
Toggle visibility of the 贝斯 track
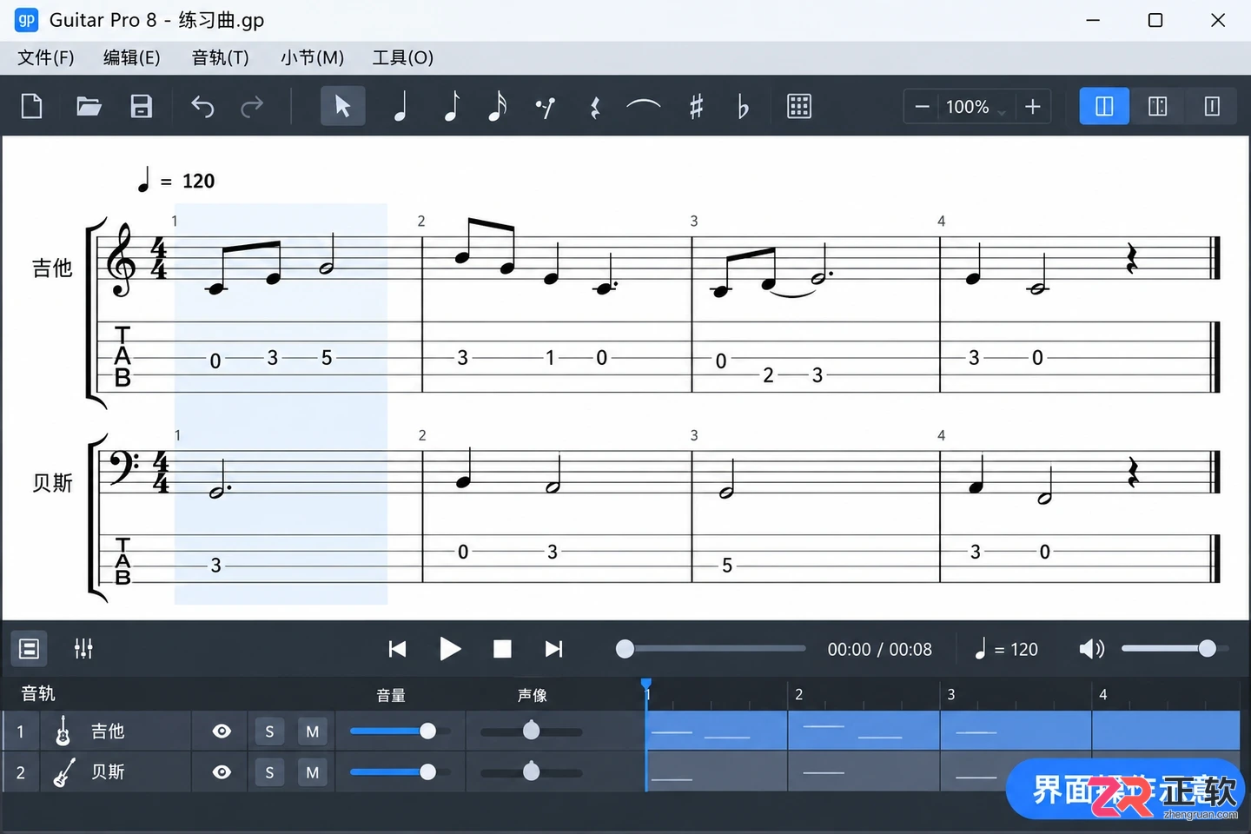point(222,772)
